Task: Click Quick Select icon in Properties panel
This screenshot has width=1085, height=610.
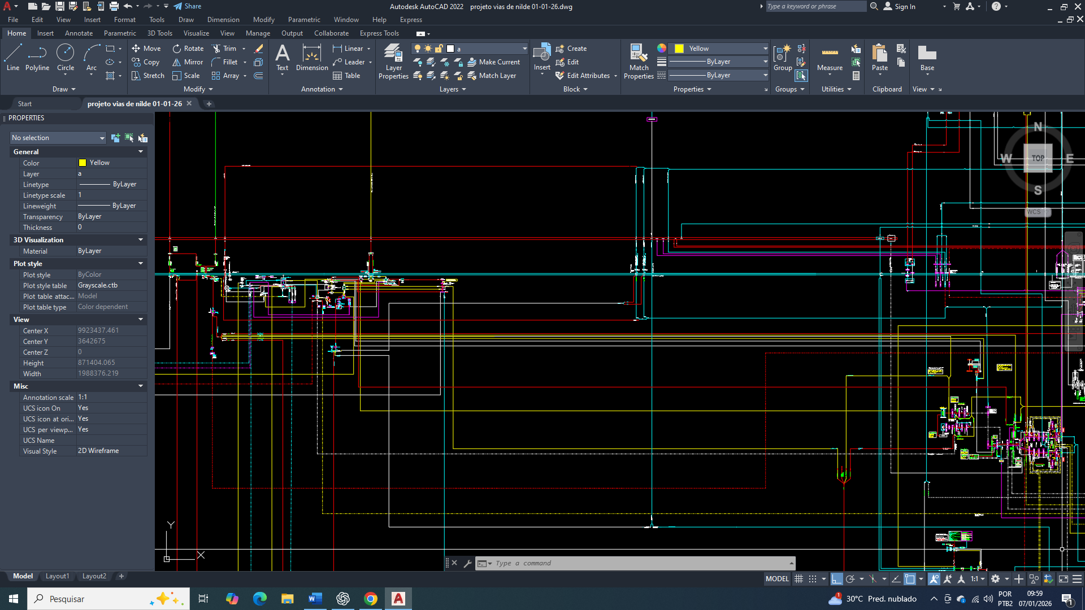Action: tap(143, 138)
